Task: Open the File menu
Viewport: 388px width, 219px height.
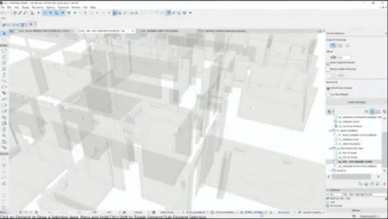Action: pos(4,8)
